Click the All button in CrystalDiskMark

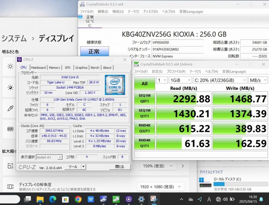tap(145, 84)
